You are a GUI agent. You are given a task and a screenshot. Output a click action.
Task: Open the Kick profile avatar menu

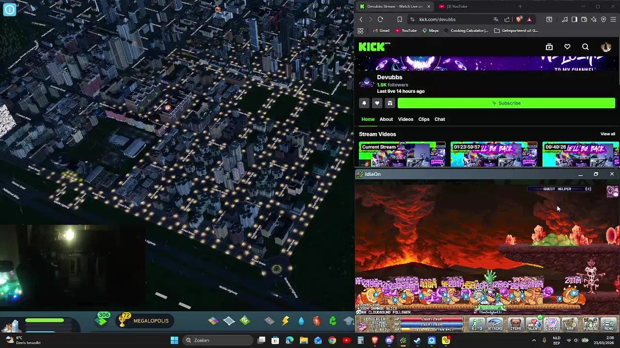coord(606,47)
